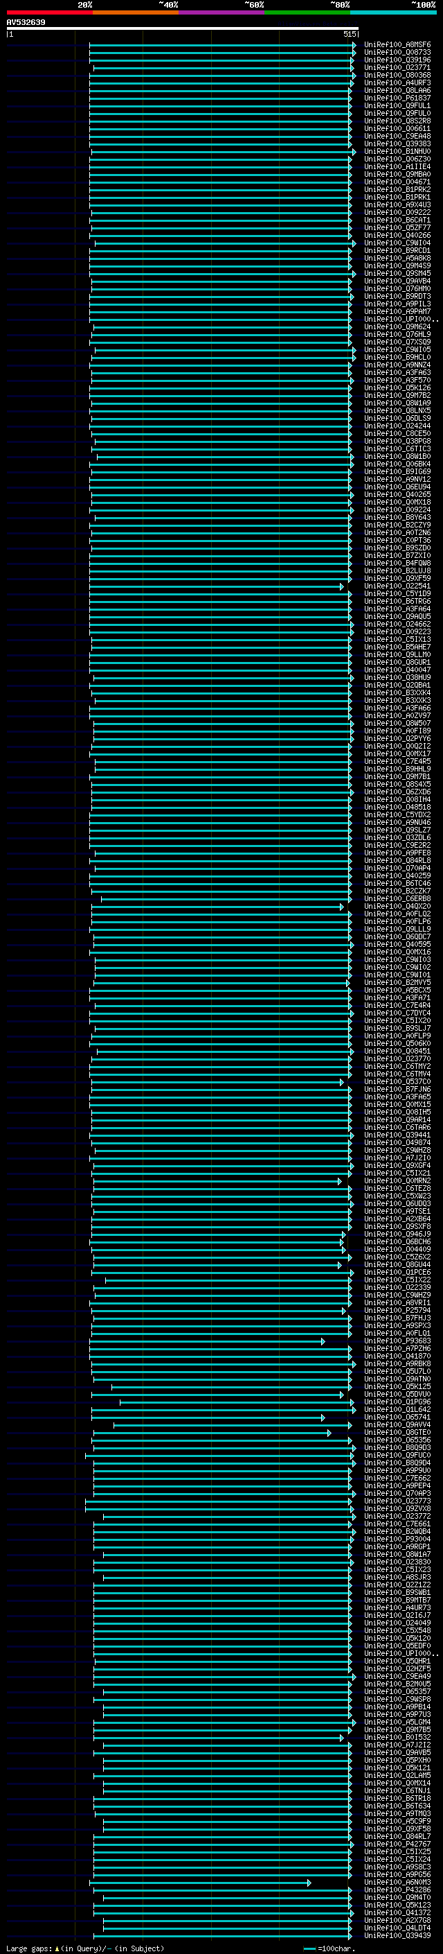Image resolution: width=443 pixels, height=1954 pixels.
Task: Select the UniRef100_C6ERB8 label
Action: 397,899
